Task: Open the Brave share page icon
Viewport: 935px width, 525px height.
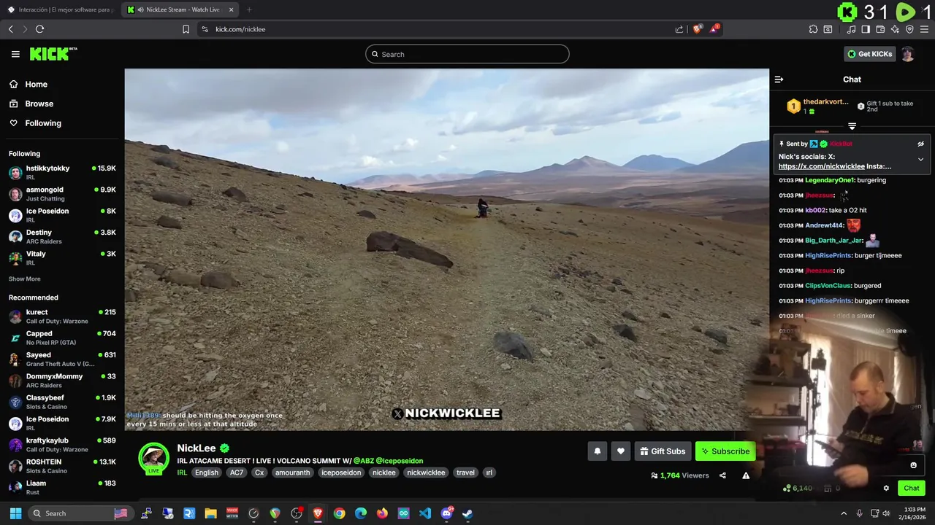Action: [x=679, y=29]
